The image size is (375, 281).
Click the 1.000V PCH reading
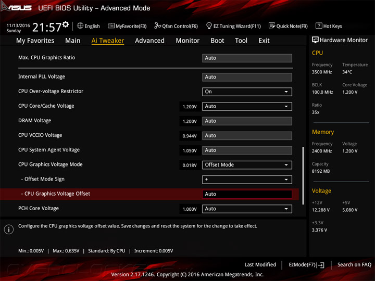(190, 209)
